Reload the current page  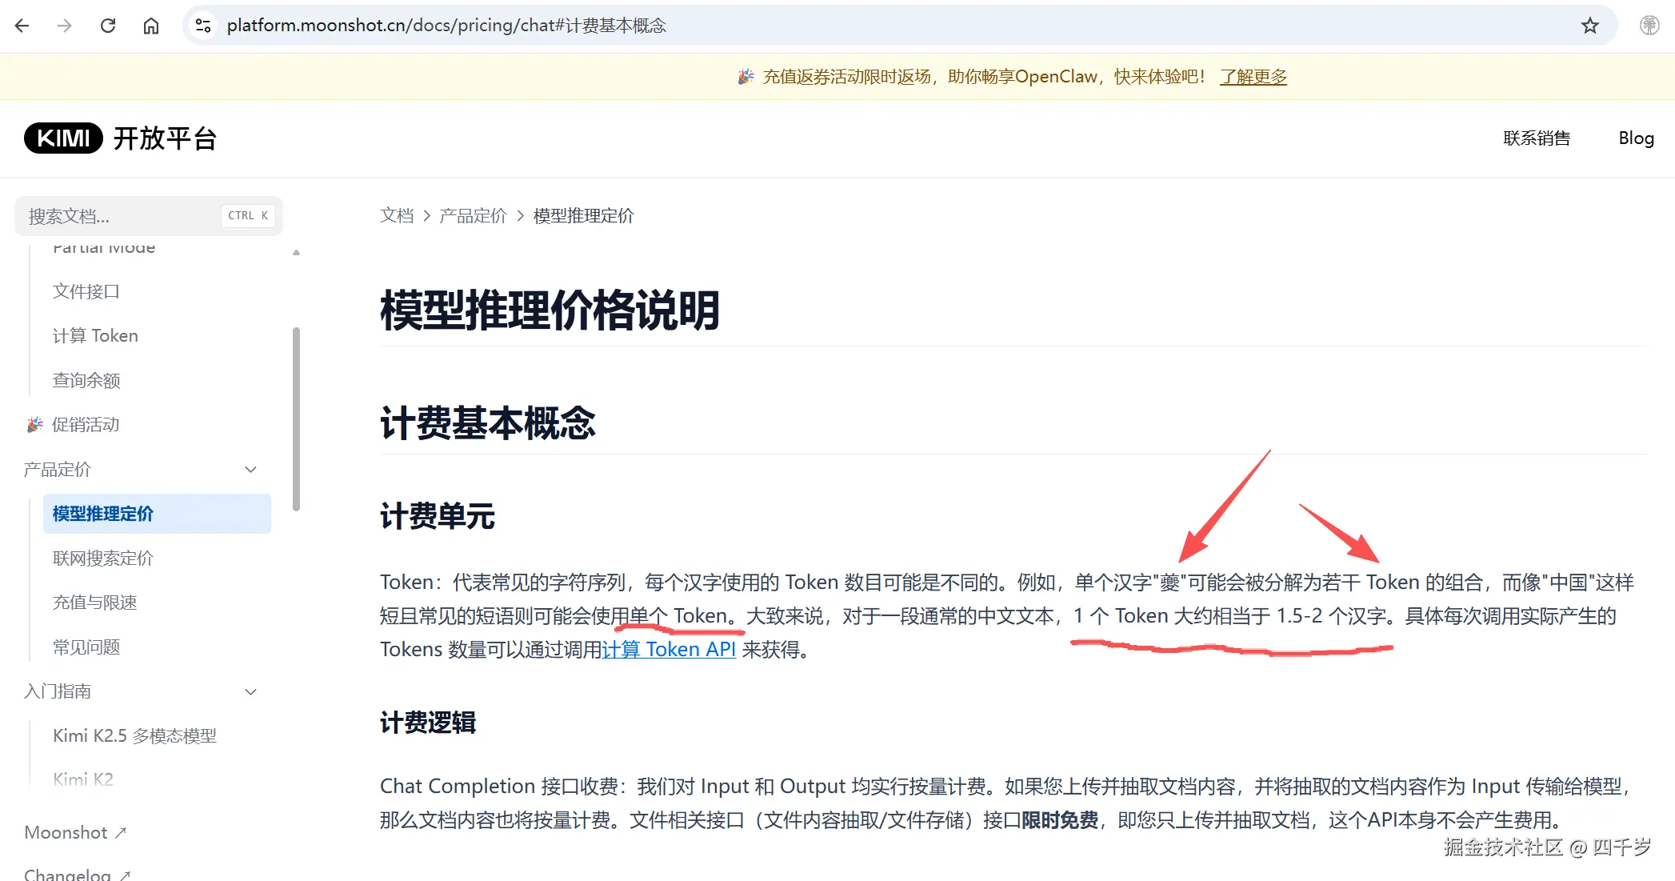click(x=109, y=25)
